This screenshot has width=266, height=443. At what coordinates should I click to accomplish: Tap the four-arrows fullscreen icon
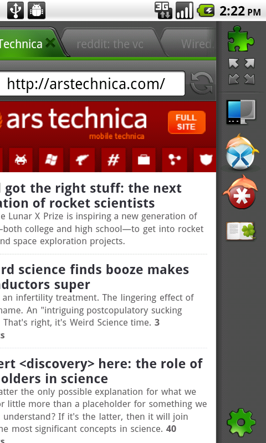pos(242,71)
